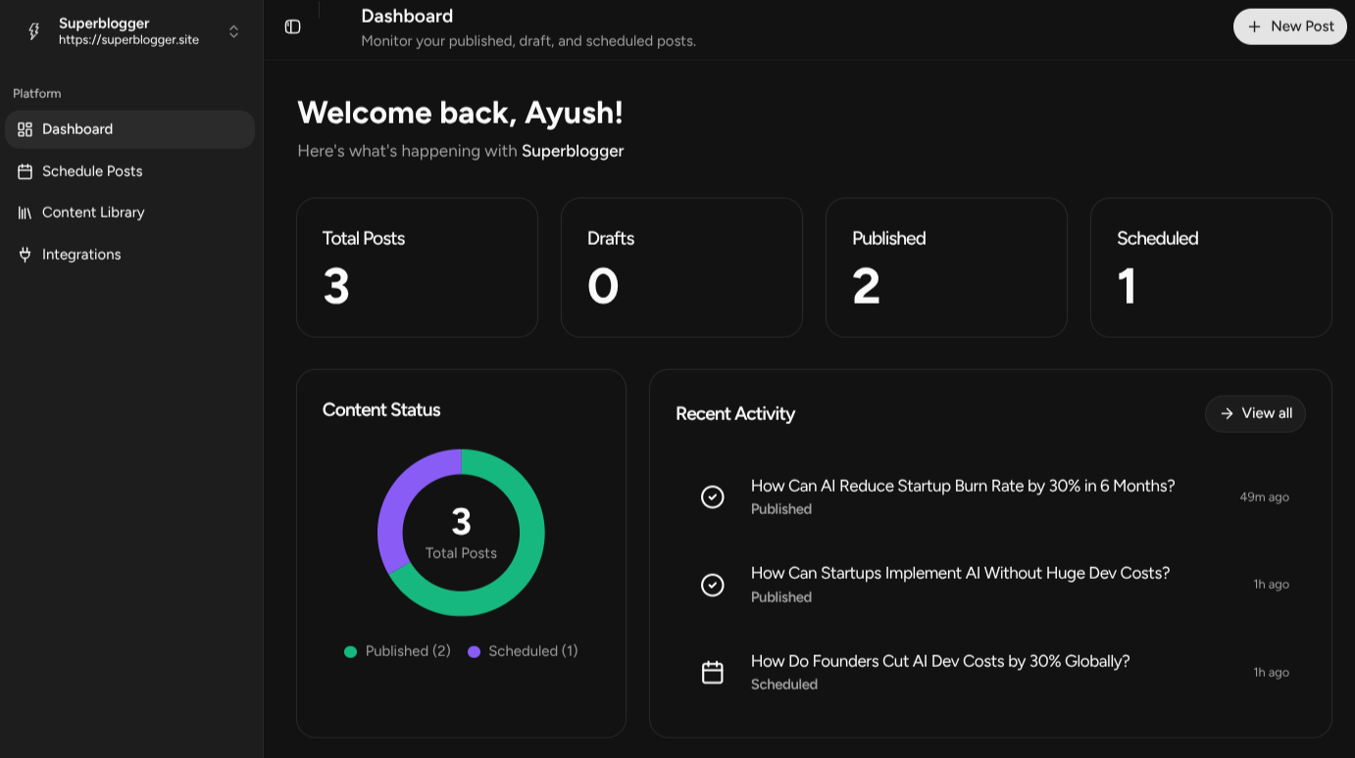Image resolution: width=1355 pixels, height=758 pixels.
Task: Click checkmark icon beside Burn Rate post
Action: tap(713, 497)
